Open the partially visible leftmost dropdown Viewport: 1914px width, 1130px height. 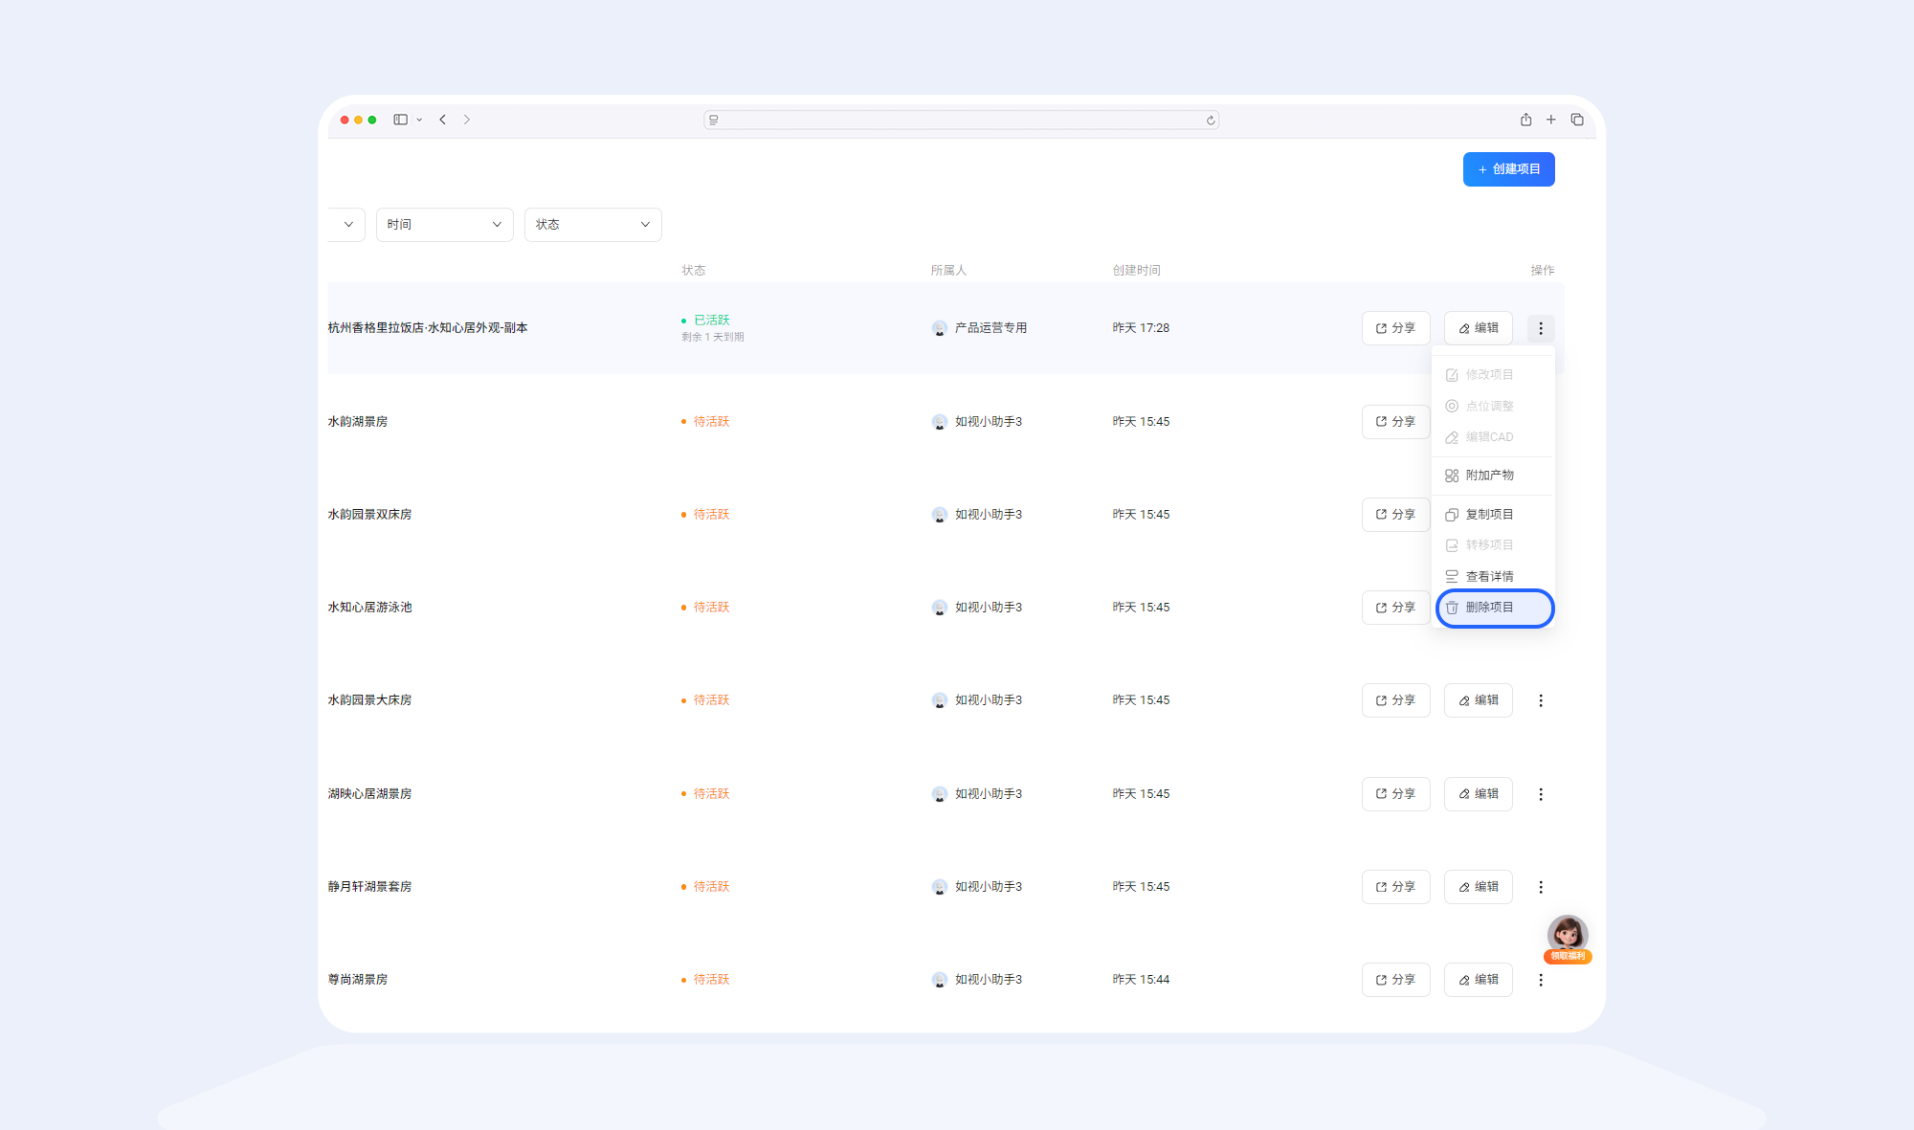point(347,225)
